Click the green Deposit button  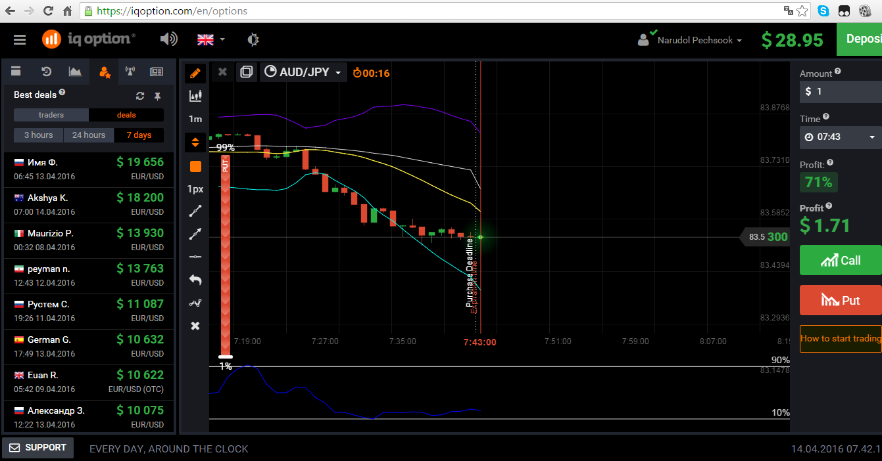pos(859,39)
